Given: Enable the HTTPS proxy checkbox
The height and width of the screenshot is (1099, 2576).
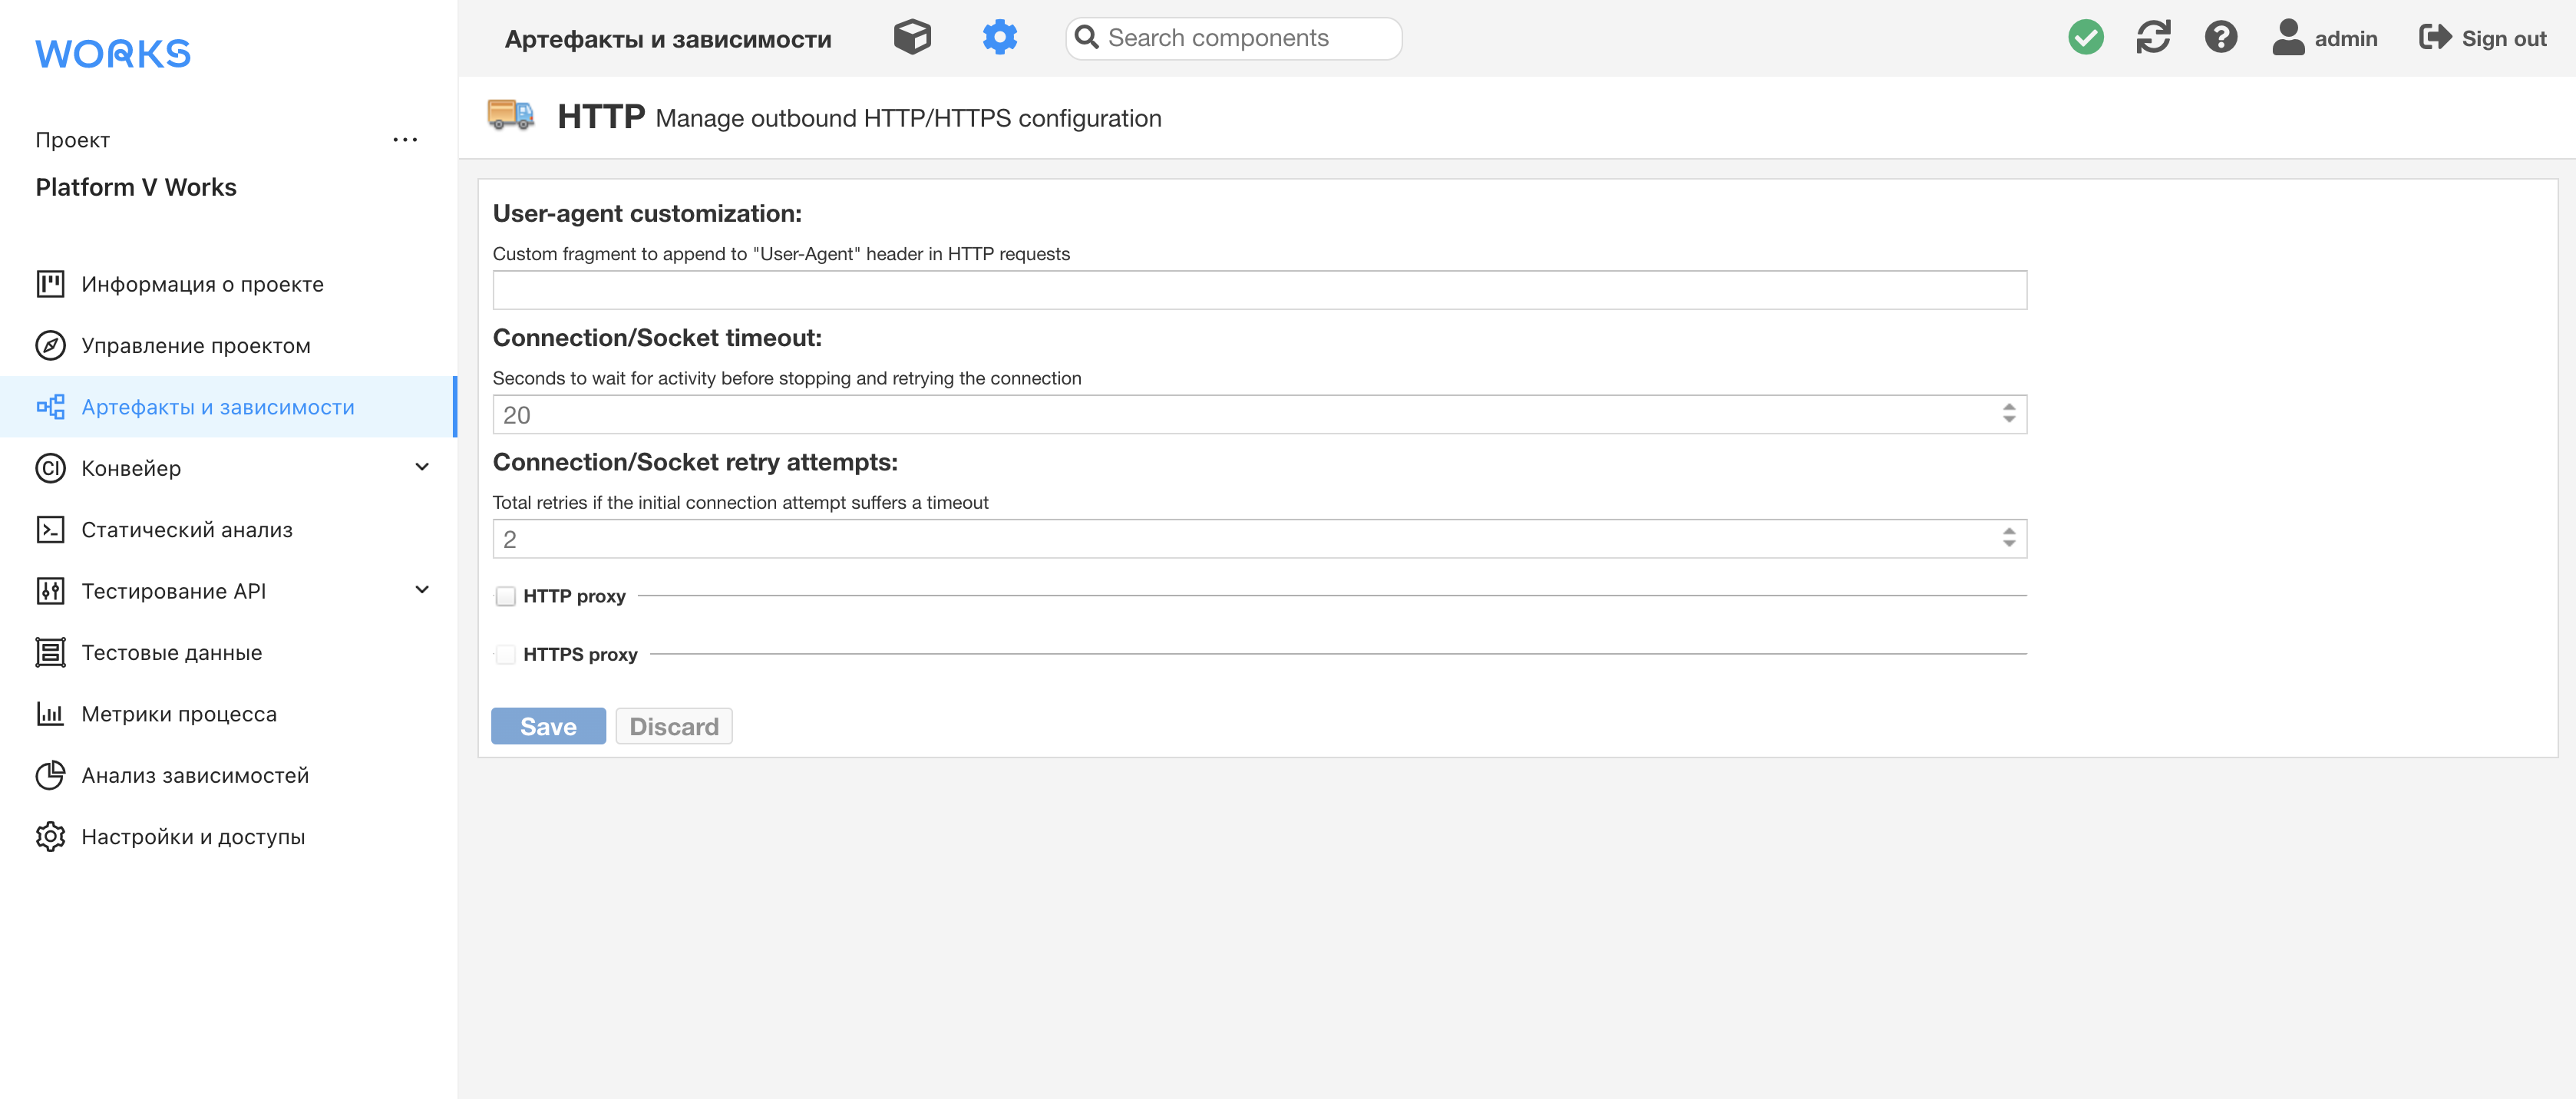Looking at the screenshot, I should pos(506,654).
